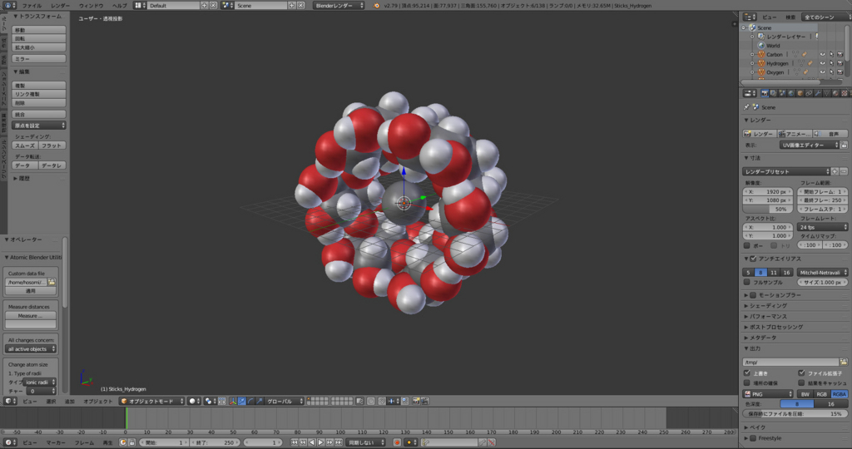
Task: Open the Mitchell-Netravali filter dropdown
Action: pos(823,273)
